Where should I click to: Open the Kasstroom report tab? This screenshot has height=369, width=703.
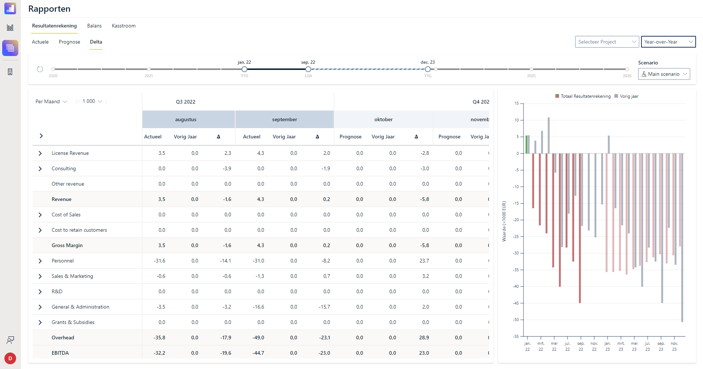click(124, 26)
